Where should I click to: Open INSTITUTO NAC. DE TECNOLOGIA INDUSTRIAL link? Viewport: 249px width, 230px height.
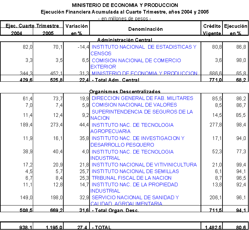(132, 155)
